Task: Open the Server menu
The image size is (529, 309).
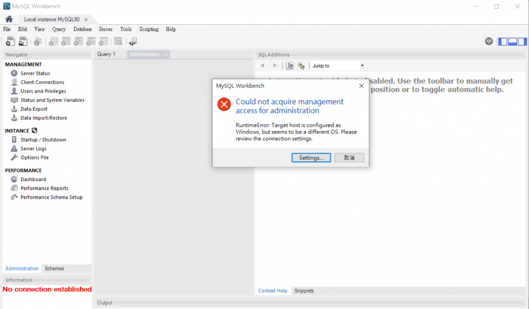Action: pyautogui.click(x=105, y=29)
